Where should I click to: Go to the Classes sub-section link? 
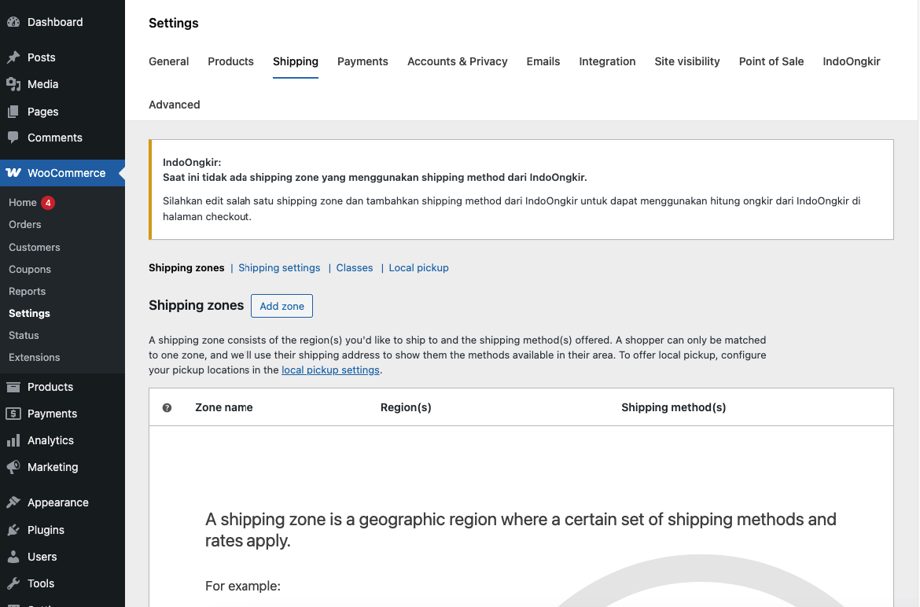(x=354, y=267)
